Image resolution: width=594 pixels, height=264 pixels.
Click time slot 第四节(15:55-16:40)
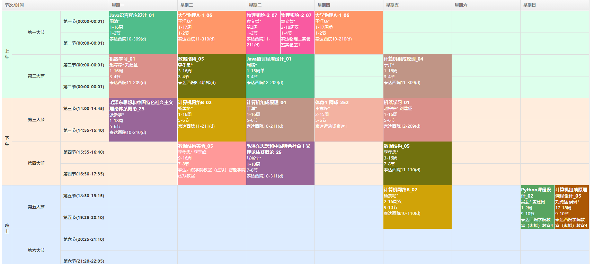[84, 152]
